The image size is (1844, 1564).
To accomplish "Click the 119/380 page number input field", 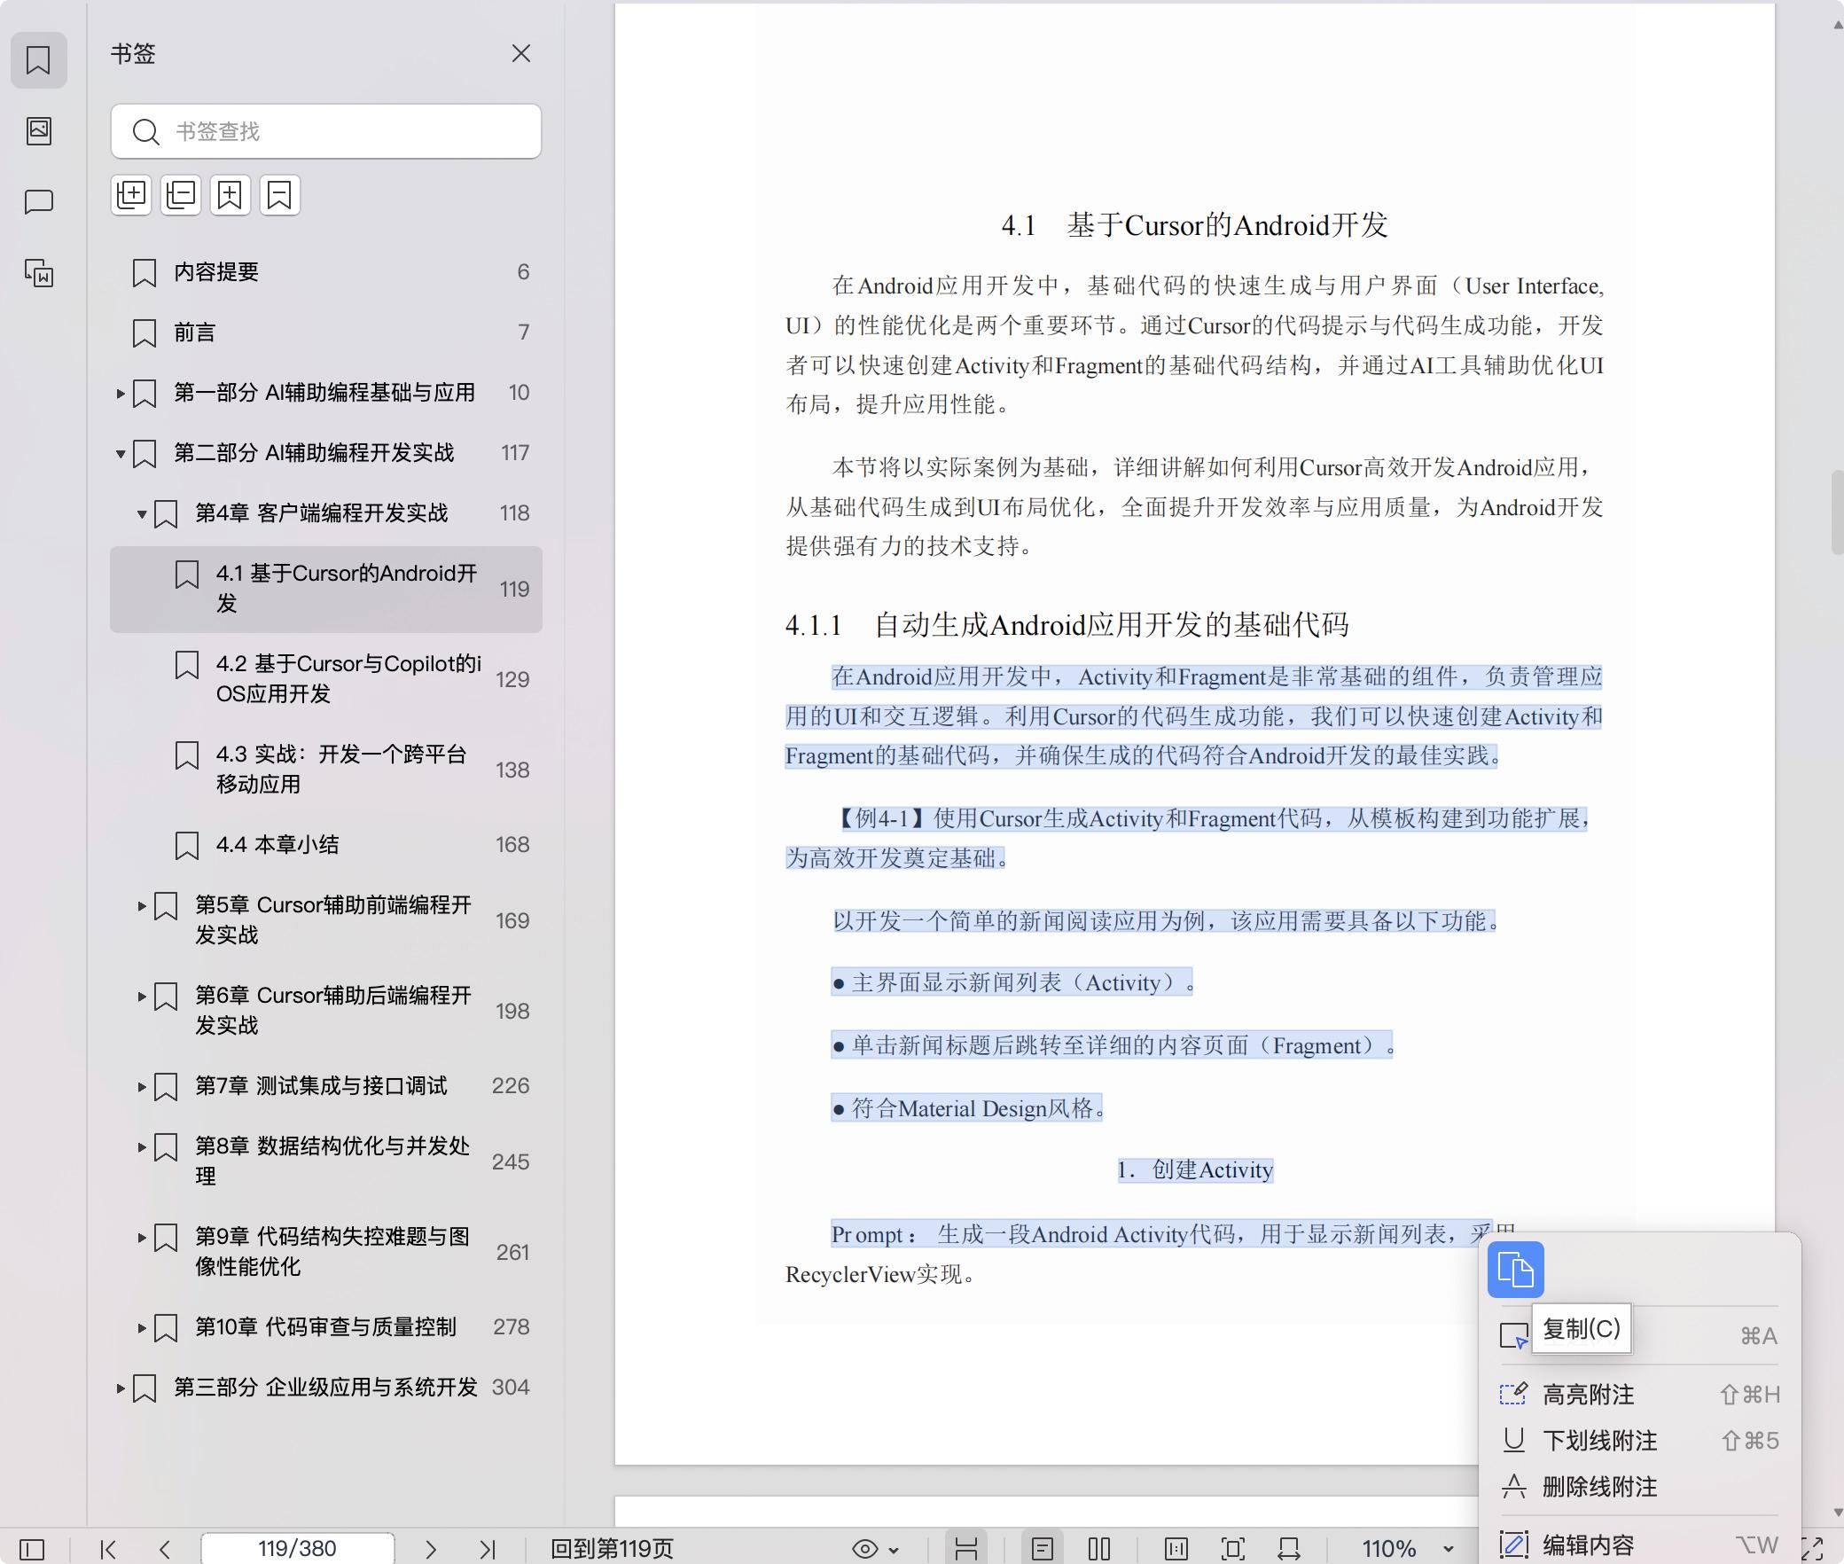I will [x=297, y=1549].
